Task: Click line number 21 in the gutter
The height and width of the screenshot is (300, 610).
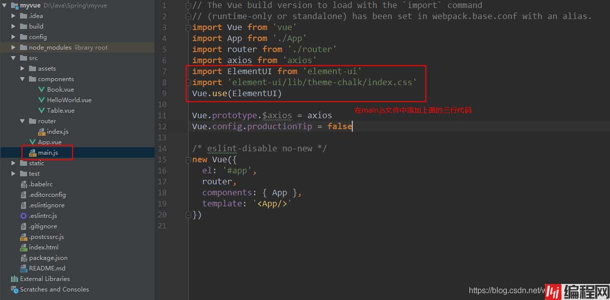Action: coord(162,226)
